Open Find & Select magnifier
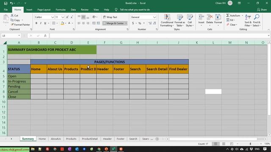271x152 pixels. pyautogui.click(x=257, y=21)
